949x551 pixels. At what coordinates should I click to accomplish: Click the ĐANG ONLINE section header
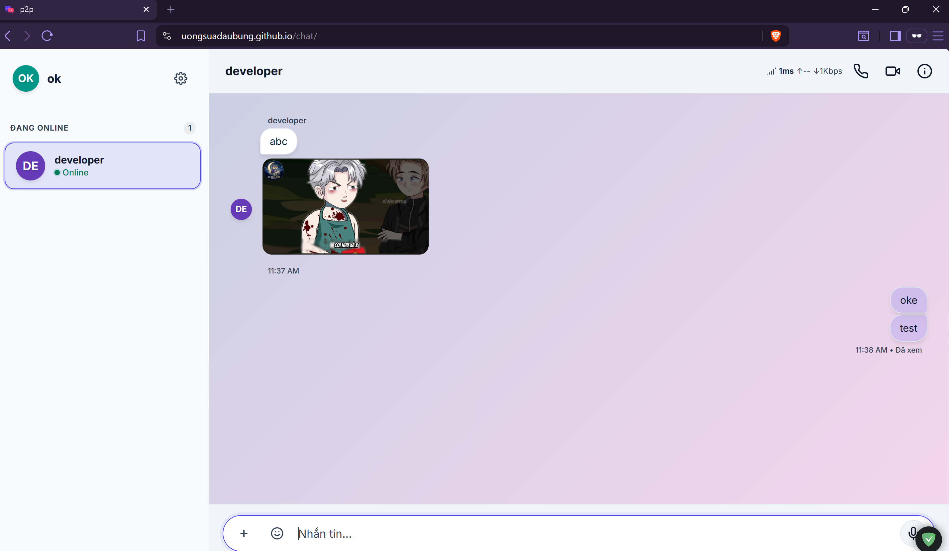(x=39, y=128)
